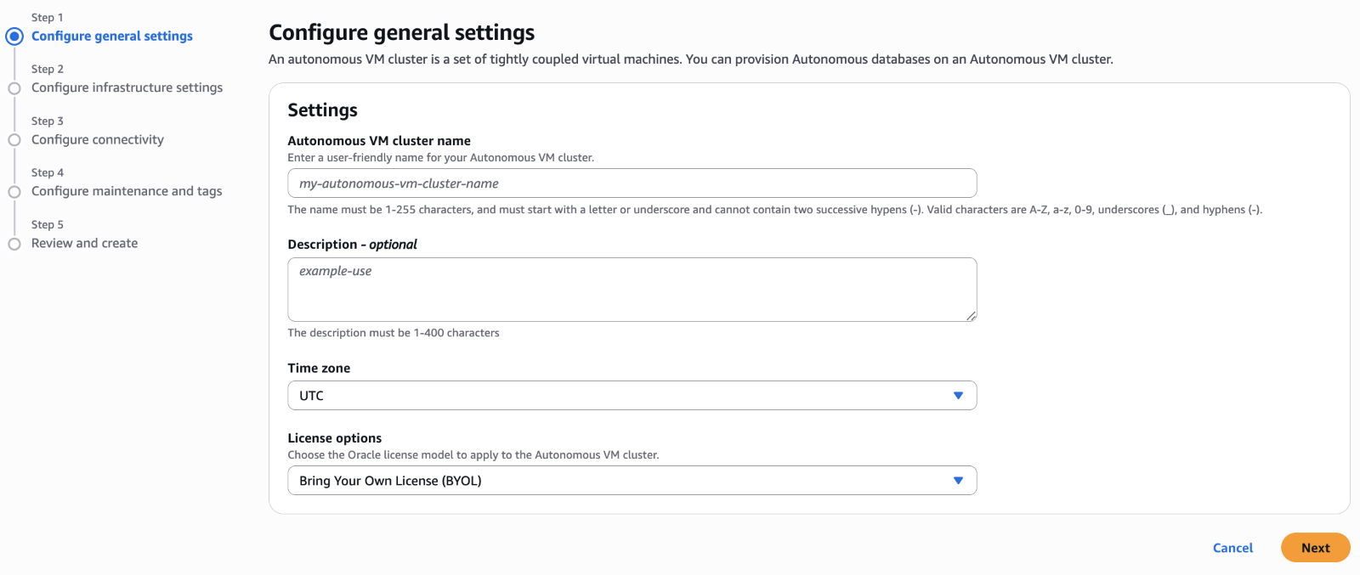
Task: Grab the Description textarea resize handle
Action: coord(971,316)
